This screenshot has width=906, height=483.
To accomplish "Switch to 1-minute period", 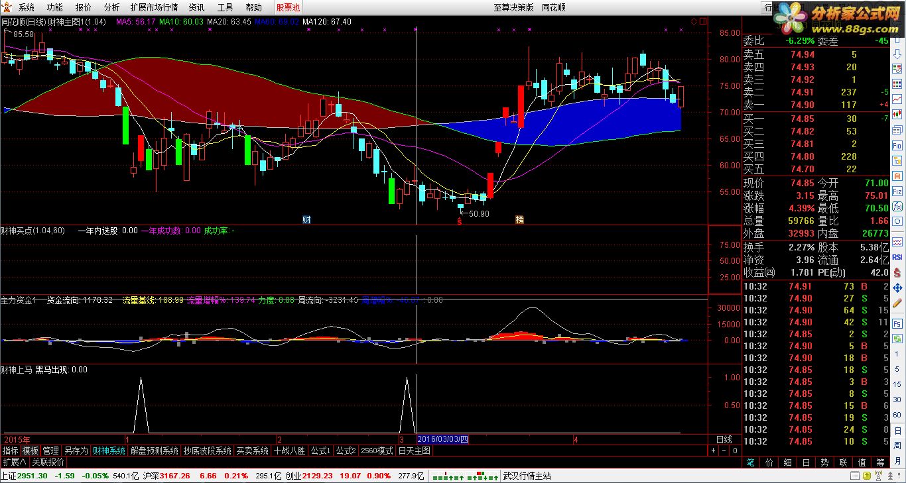I will point(897,355).
